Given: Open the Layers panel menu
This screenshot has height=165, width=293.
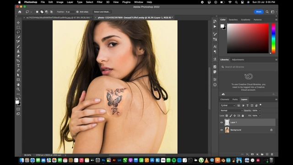Looking at the screenshot, I should click(276, 99).
